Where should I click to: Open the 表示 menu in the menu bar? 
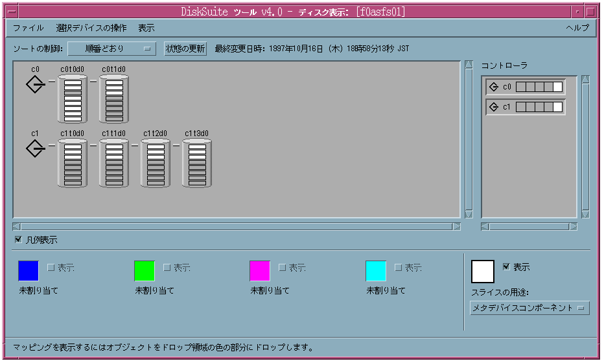(146, 28)
